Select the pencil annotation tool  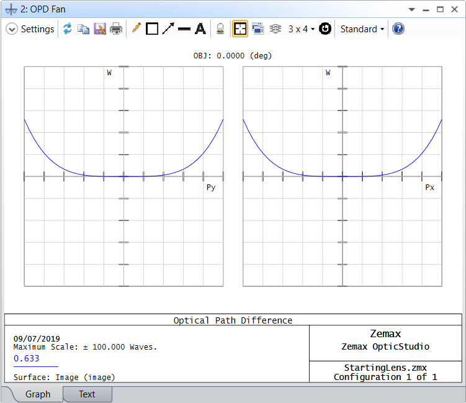[137, 29]
